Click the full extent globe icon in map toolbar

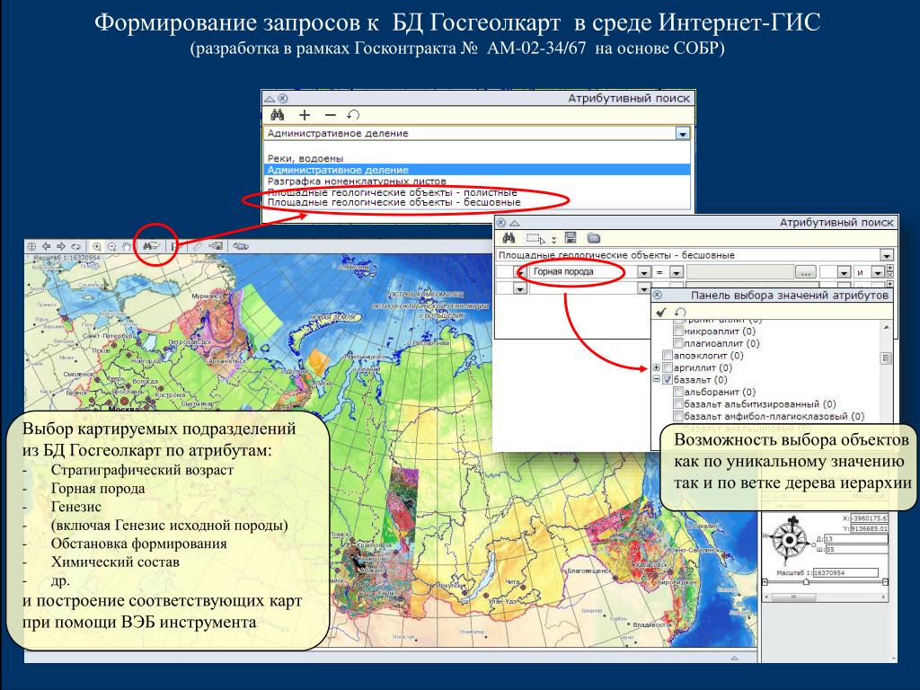click(31, 246)
